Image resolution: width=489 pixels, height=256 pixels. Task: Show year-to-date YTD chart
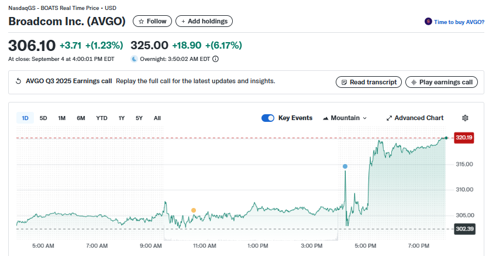[102, 118]
